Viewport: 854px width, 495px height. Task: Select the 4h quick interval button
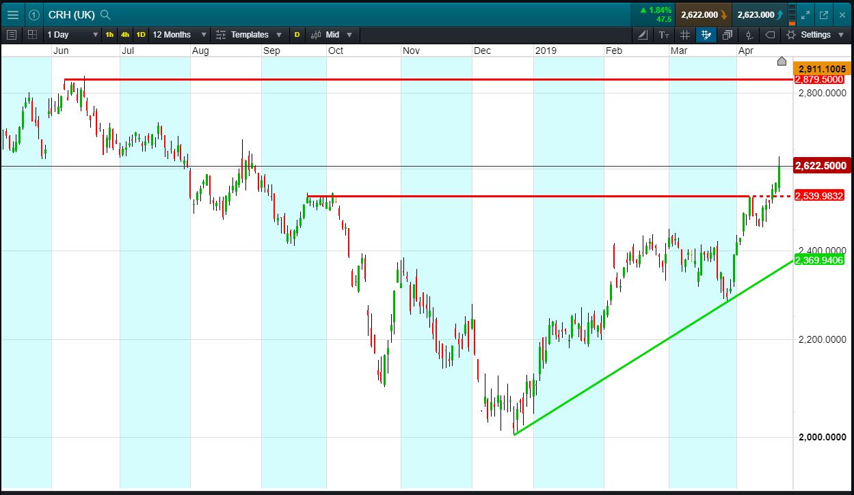[125, 34]
